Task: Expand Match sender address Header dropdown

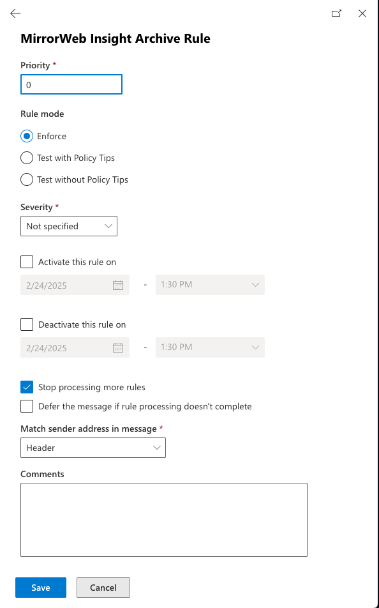Action: click(93, 448)
